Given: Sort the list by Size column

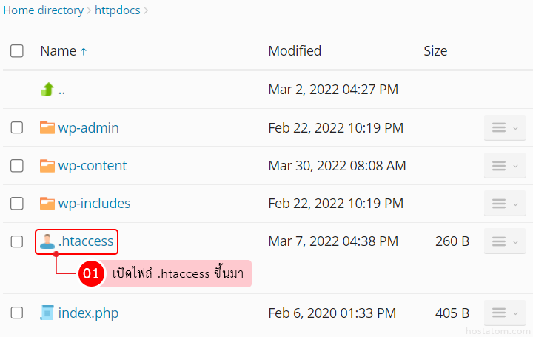Looking at the screenshot, I should click(435, 51).
